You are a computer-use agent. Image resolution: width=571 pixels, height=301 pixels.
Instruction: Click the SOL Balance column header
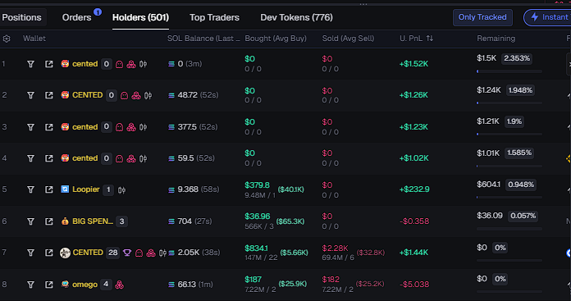click(x=203, y=39)
